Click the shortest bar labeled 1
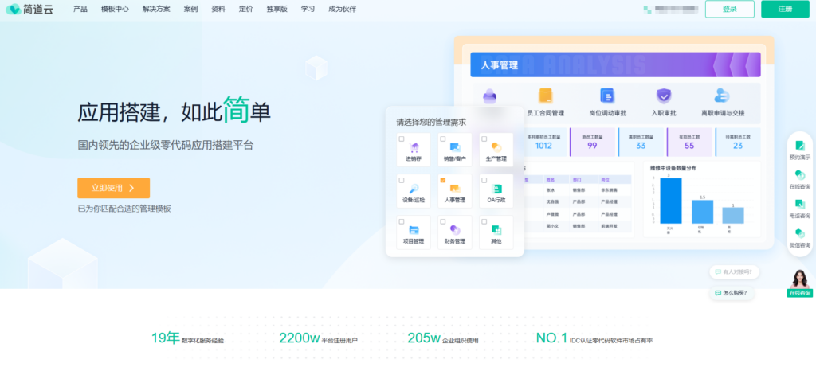Image resolution: width=816 pixels, height=371 pixels. click(x=733, y=216)
